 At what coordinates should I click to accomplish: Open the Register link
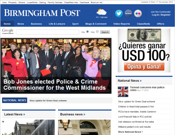[x=165, y=15]
